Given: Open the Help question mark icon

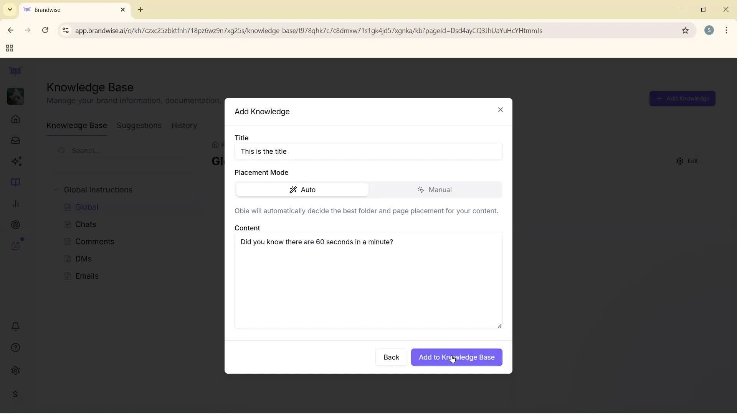Looking at the screenshot, I should coord(15,347).
